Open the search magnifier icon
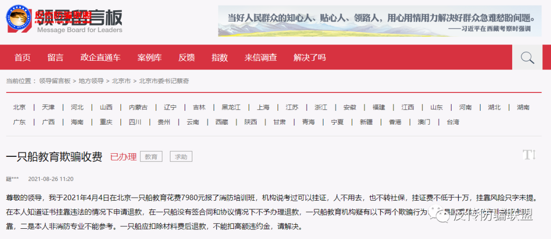551x239 pixels. tap(527, 57)
